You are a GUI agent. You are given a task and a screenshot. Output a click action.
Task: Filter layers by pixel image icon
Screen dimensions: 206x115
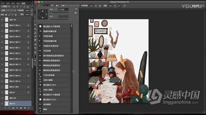coord(14,7)
